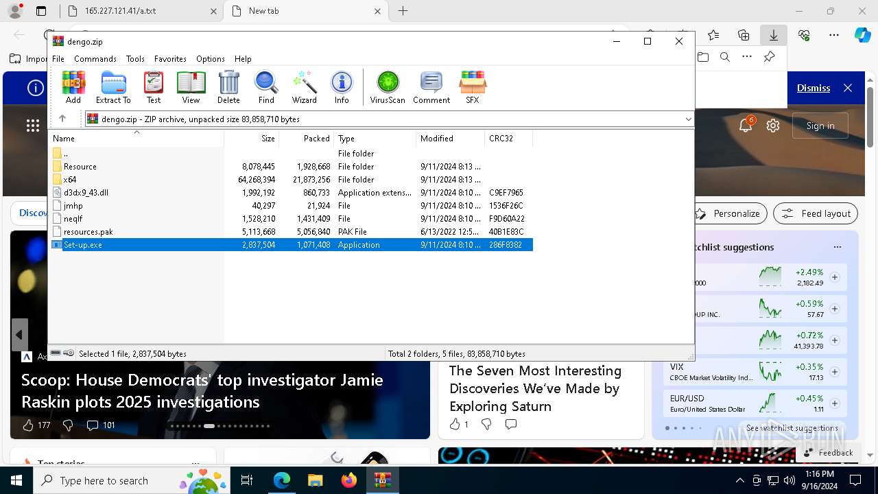Click the Extract To toolbar icon
This screenshot has width=878, height=494.
[113, 87]
